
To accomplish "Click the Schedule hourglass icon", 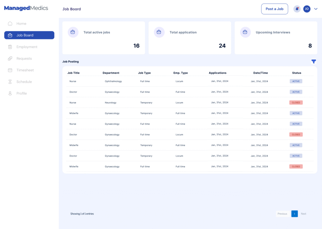I will tap(10, 82).
